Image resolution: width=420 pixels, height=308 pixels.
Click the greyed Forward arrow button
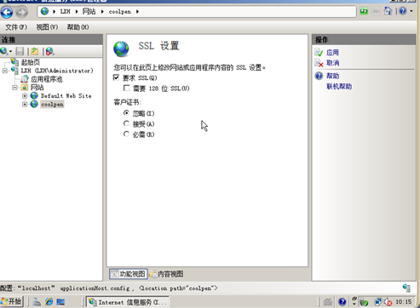coord(22,12)
